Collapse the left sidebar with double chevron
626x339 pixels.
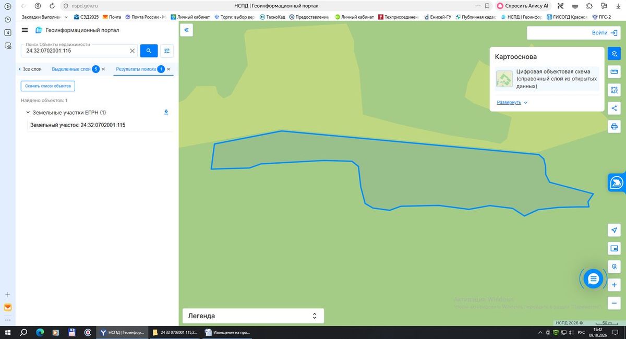tap(187, 30)
